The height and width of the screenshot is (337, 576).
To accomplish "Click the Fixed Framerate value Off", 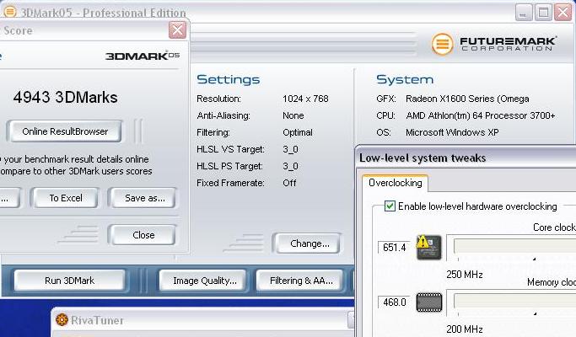I will [289, 183].
